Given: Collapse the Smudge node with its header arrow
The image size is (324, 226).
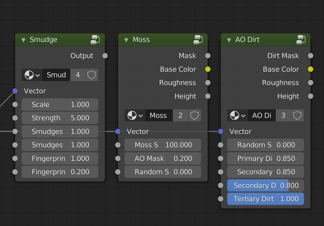Looking at the screenshot, I should [23, 39].
